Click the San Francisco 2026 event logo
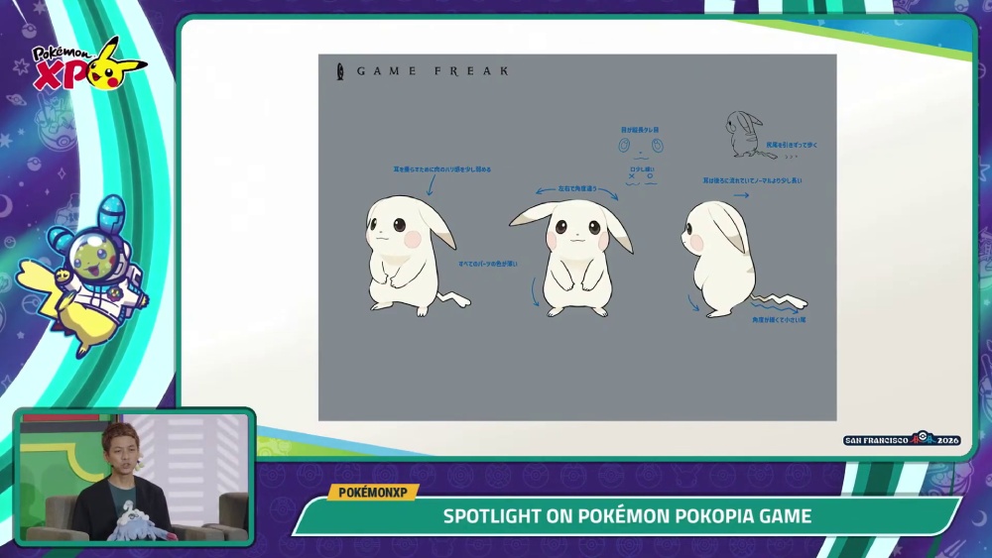This screenshot has height=558, width=992. click(x=902, y=439)
